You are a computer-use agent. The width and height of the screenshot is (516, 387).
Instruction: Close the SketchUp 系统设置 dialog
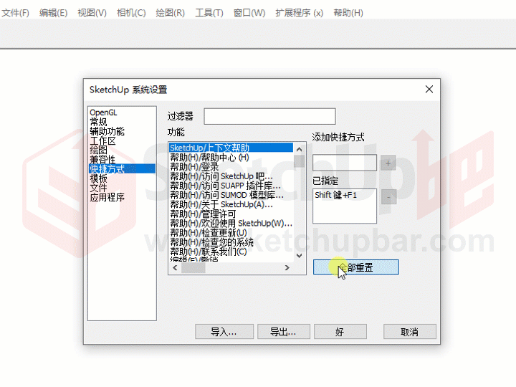[429, 90]
